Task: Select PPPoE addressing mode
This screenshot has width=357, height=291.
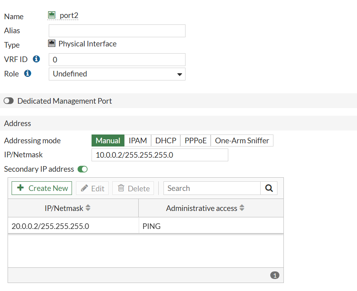Action: 195,141
